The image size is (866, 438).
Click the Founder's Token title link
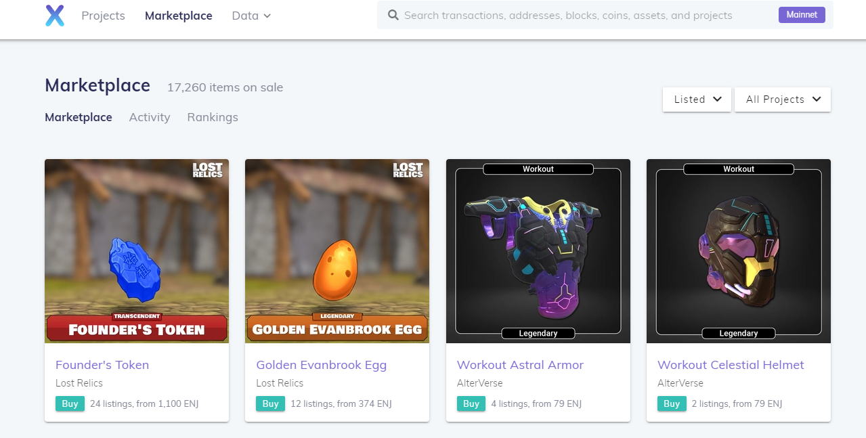(102, 365)
